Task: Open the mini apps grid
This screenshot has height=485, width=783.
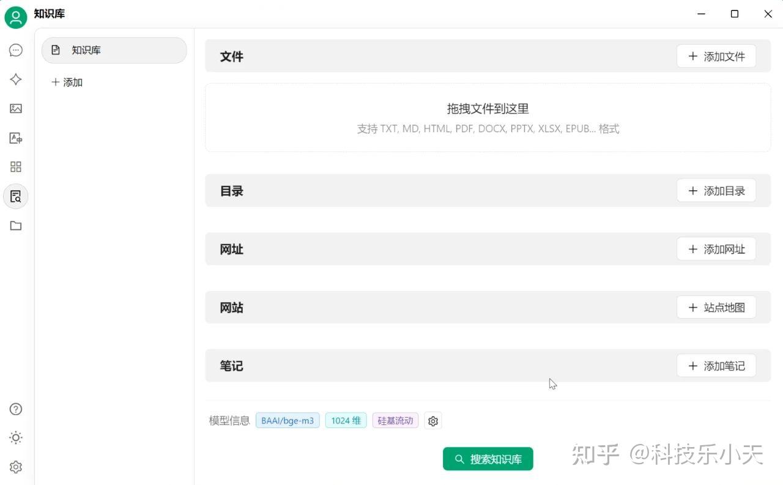Action: tap(15, 166)
